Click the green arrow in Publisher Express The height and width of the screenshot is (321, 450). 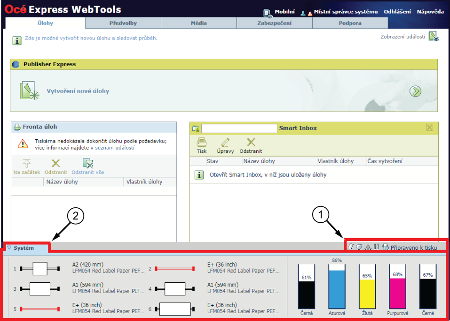tap(415, 92)
